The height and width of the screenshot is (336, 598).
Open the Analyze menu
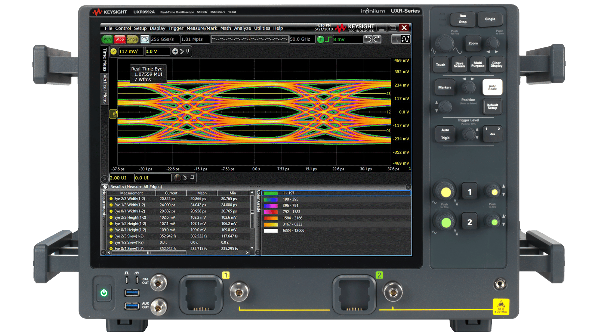click(243, 28)
